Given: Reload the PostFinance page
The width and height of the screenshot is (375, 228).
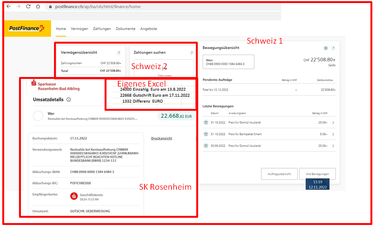Looking at the screenshot, I should (28, 6).
